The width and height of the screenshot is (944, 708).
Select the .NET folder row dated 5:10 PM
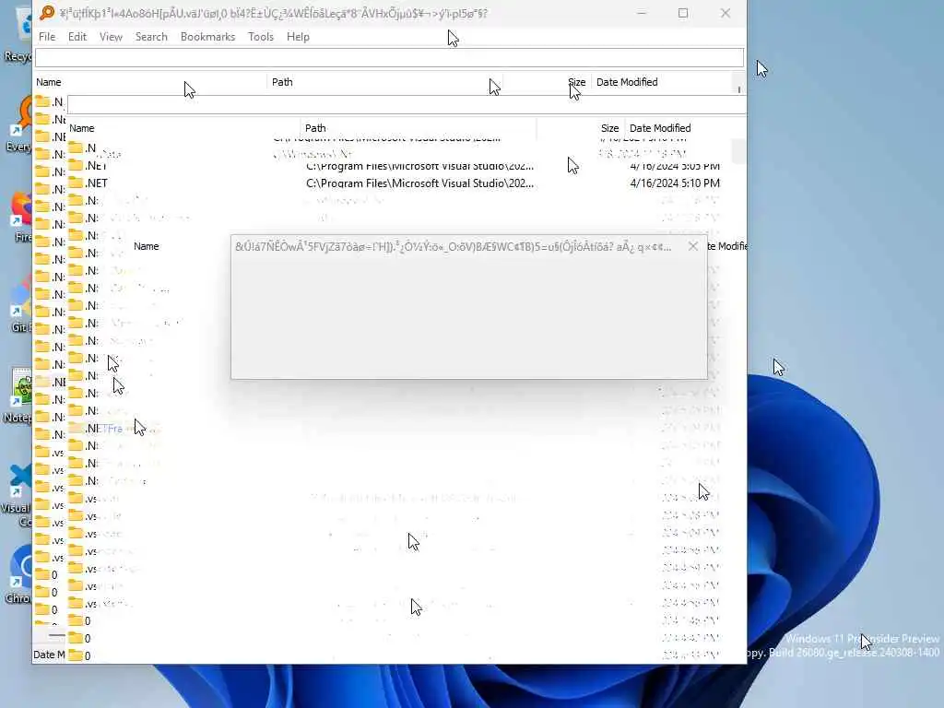click(395, 183)
